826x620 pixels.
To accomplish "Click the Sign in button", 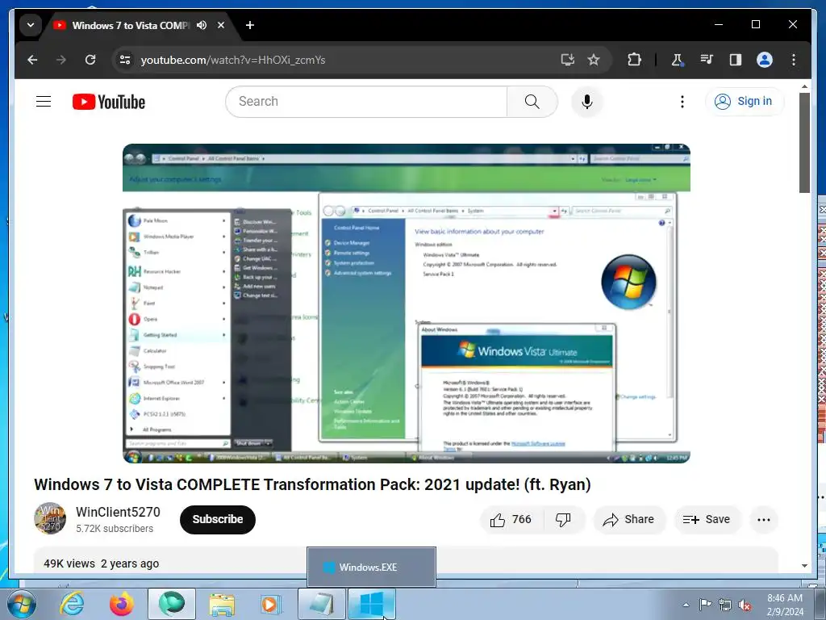I will coord(745,101).
